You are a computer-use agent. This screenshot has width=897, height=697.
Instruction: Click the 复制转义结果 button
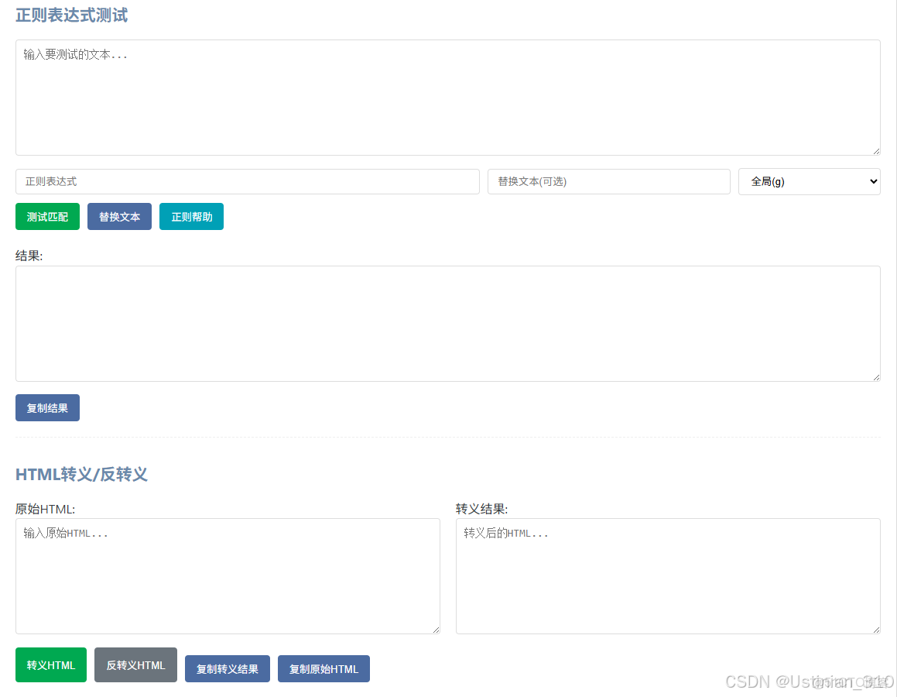pyautogui.click(x=227, y=668)
